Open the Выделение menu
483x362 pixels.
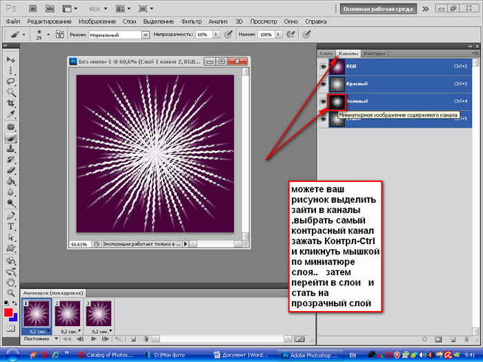coord(158,21)
